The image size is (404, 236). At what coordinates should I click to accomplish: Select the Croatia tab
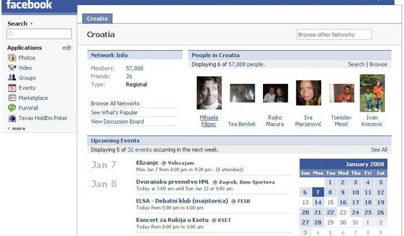point(97,19)
